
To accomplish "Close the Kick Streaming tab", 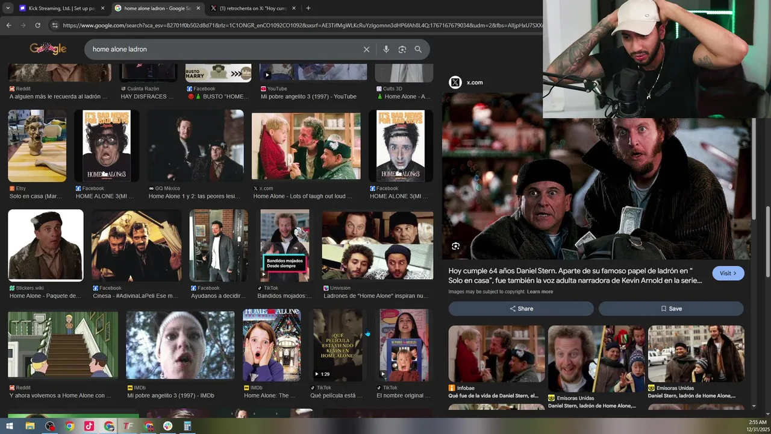I will pyautogui.click(x=102, y=8).
